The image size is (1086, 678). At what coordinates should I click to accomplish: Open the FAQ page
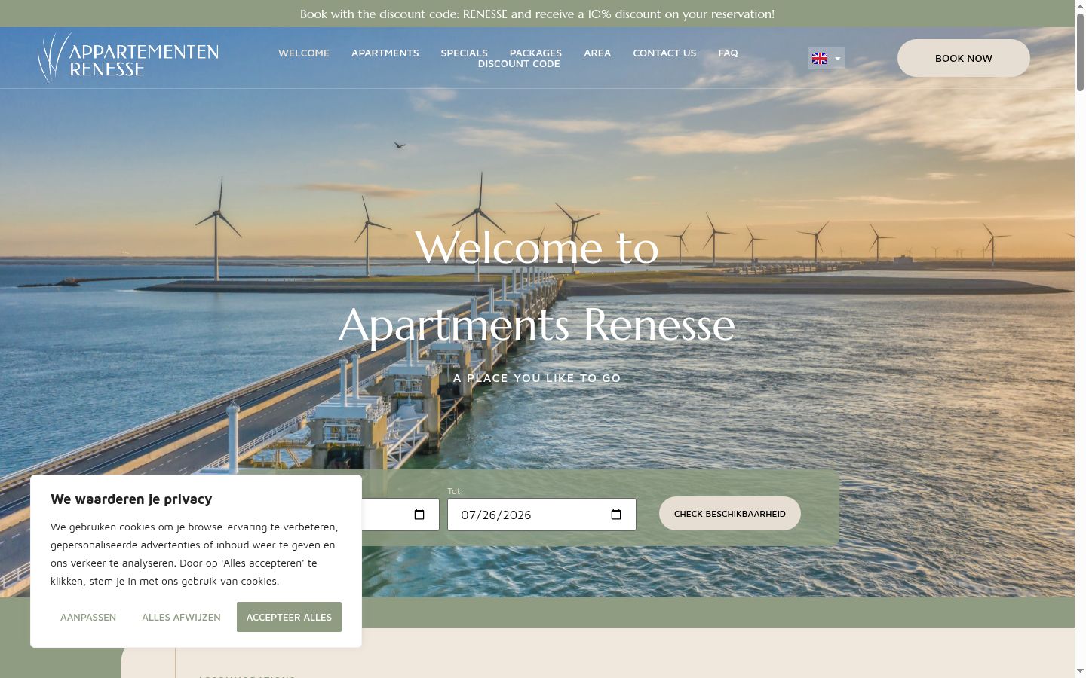(x=728, y=53)
